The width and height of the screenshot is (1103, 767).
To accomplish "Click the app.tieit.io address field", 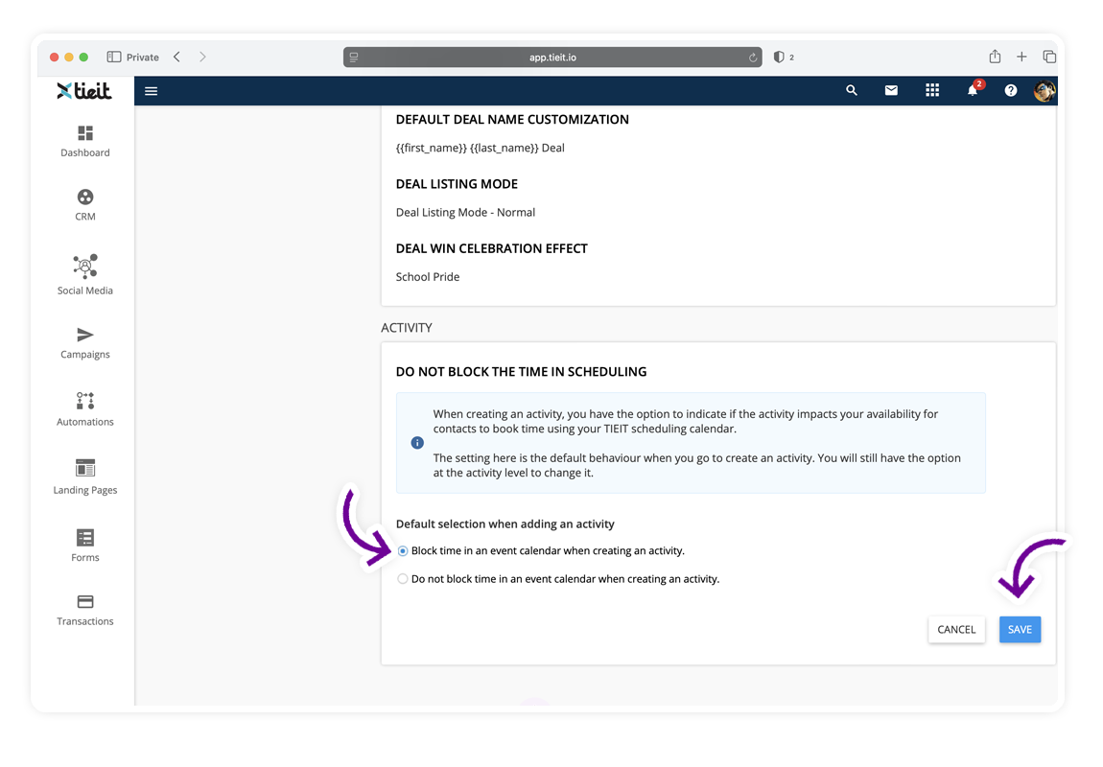I will point(552,57).
